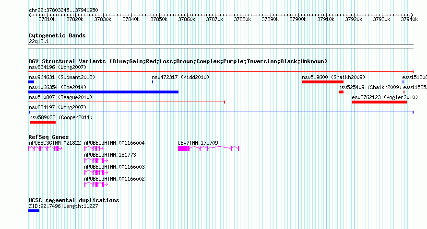Click the small red bar under nsv525409
Screen dimensions: 427x229
[x=341, y=92]
